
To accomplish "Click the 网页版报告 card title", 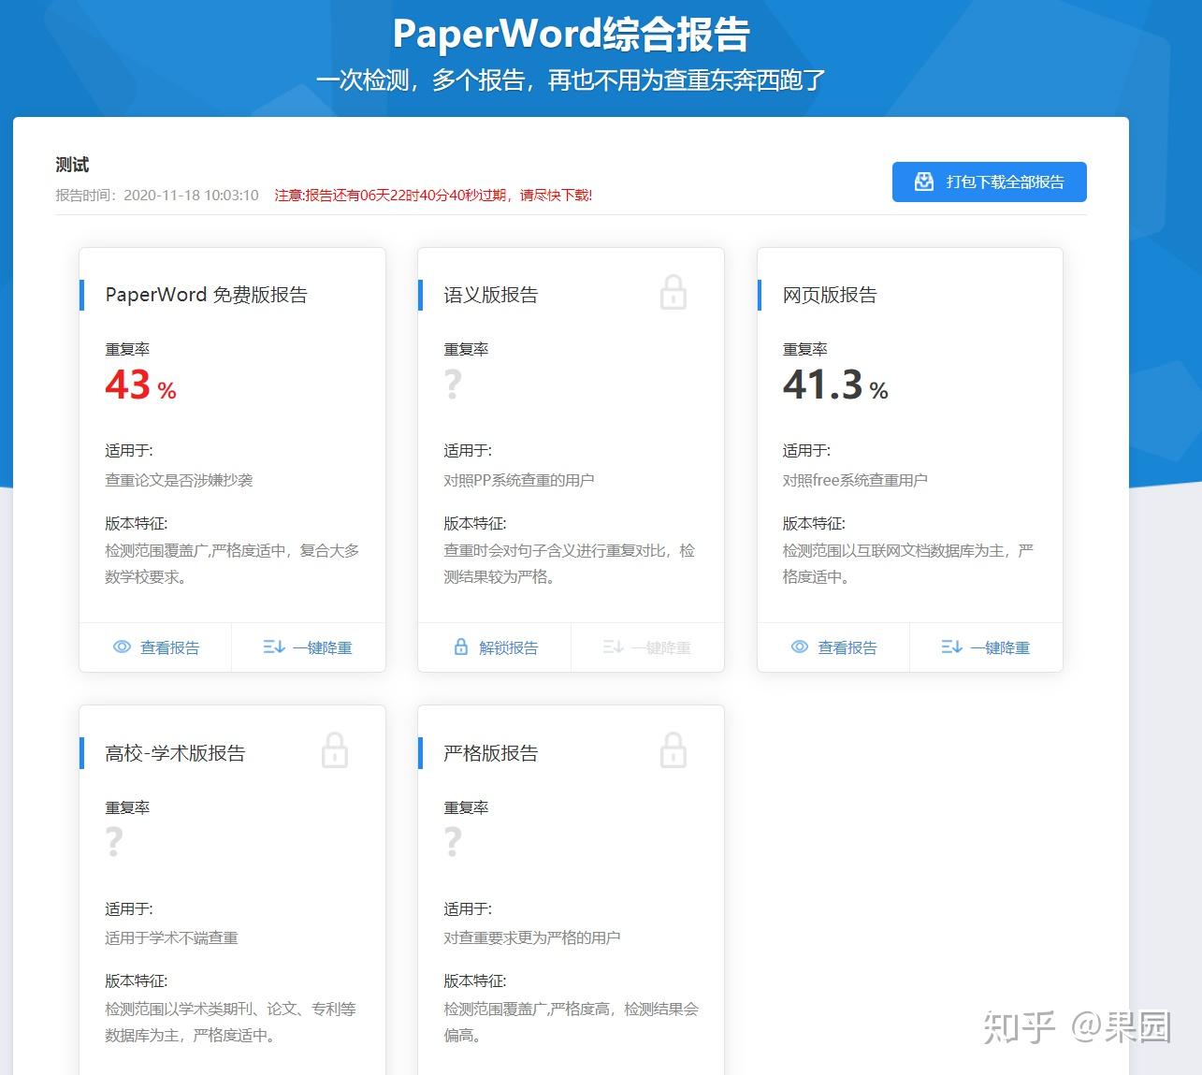I will pyautogui.click(x=830, y=295).
